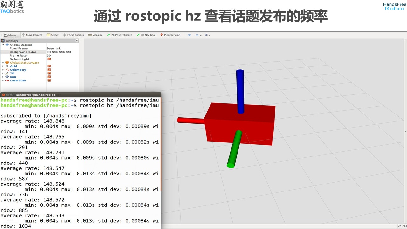The height and width of the screenshot is (229, 407).
Task: Click the right-edge panel collapse handle
Action: (x=406, y=131)
